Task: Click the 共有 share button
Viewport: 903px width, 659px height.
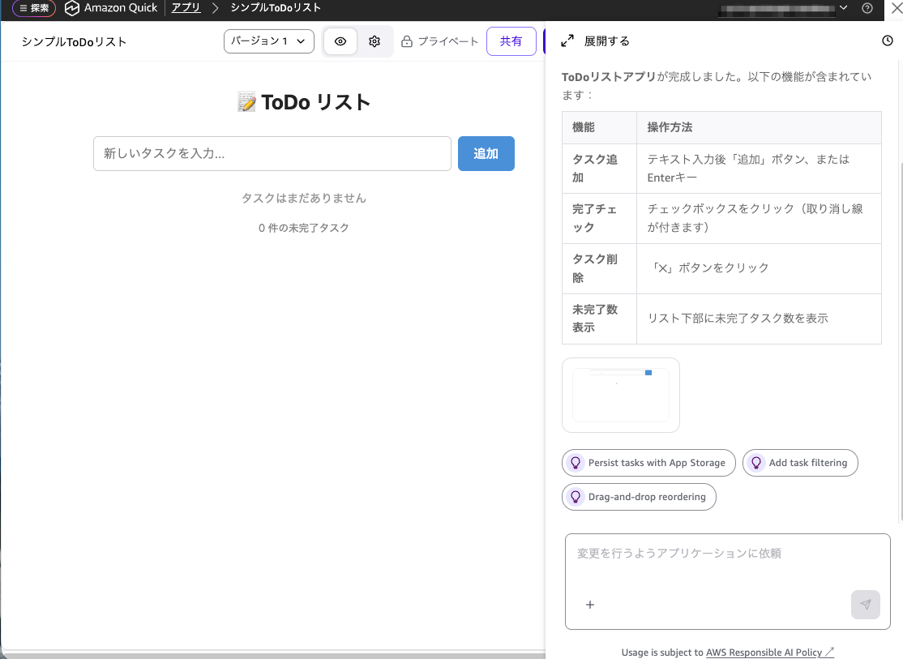Action: coord(511,41)
